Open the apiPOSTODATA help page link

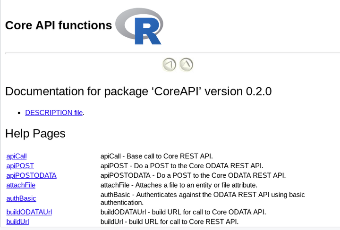coord(32,175)
